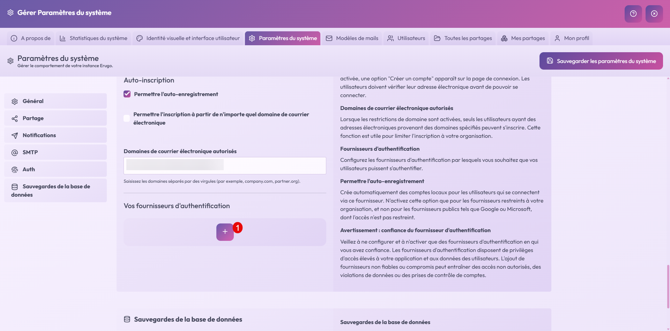This screenshot has height=331, width=670.
Task: Open the Général settings section
Action: coord(55,101)
